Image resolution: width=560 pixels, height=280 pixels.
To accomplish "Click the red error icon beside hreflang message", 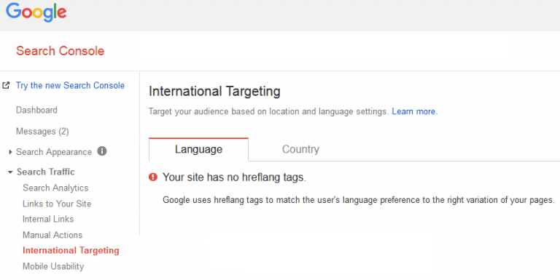I will coord(153,177).
